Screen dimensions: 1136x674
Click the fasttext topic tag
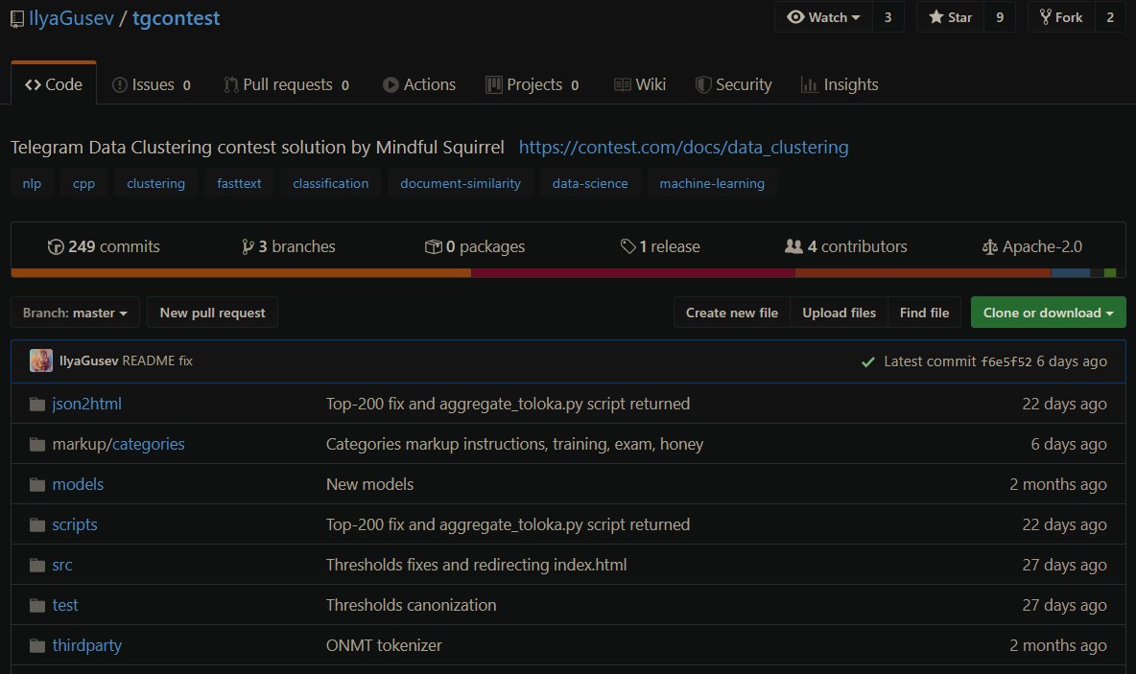239,183
